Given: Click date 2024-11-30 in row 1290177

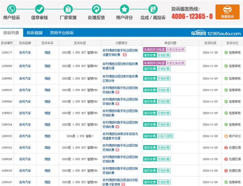Looking at the screenshot, I should [x=210, y=53].
